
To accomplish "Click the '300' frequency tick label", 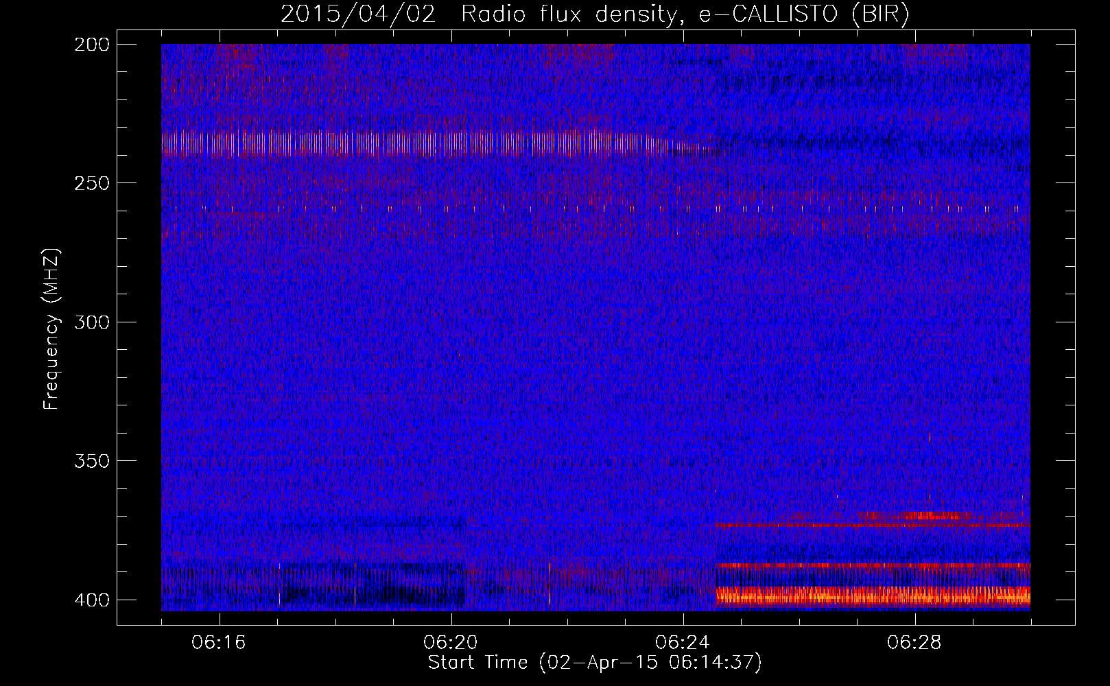I will (x=91, y=322).
